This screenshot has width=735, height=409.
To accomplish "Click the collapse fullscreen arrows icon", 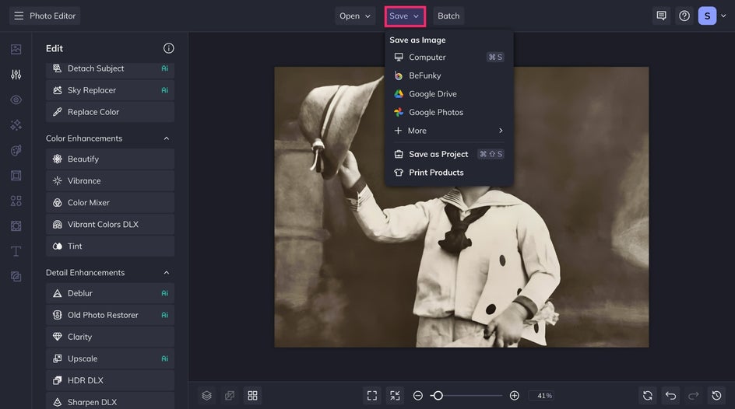I will [x=396, y=396].
